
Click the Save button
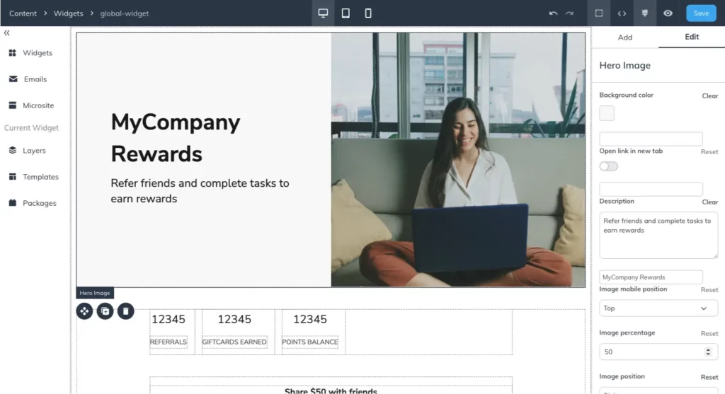(x=701, y=13)
